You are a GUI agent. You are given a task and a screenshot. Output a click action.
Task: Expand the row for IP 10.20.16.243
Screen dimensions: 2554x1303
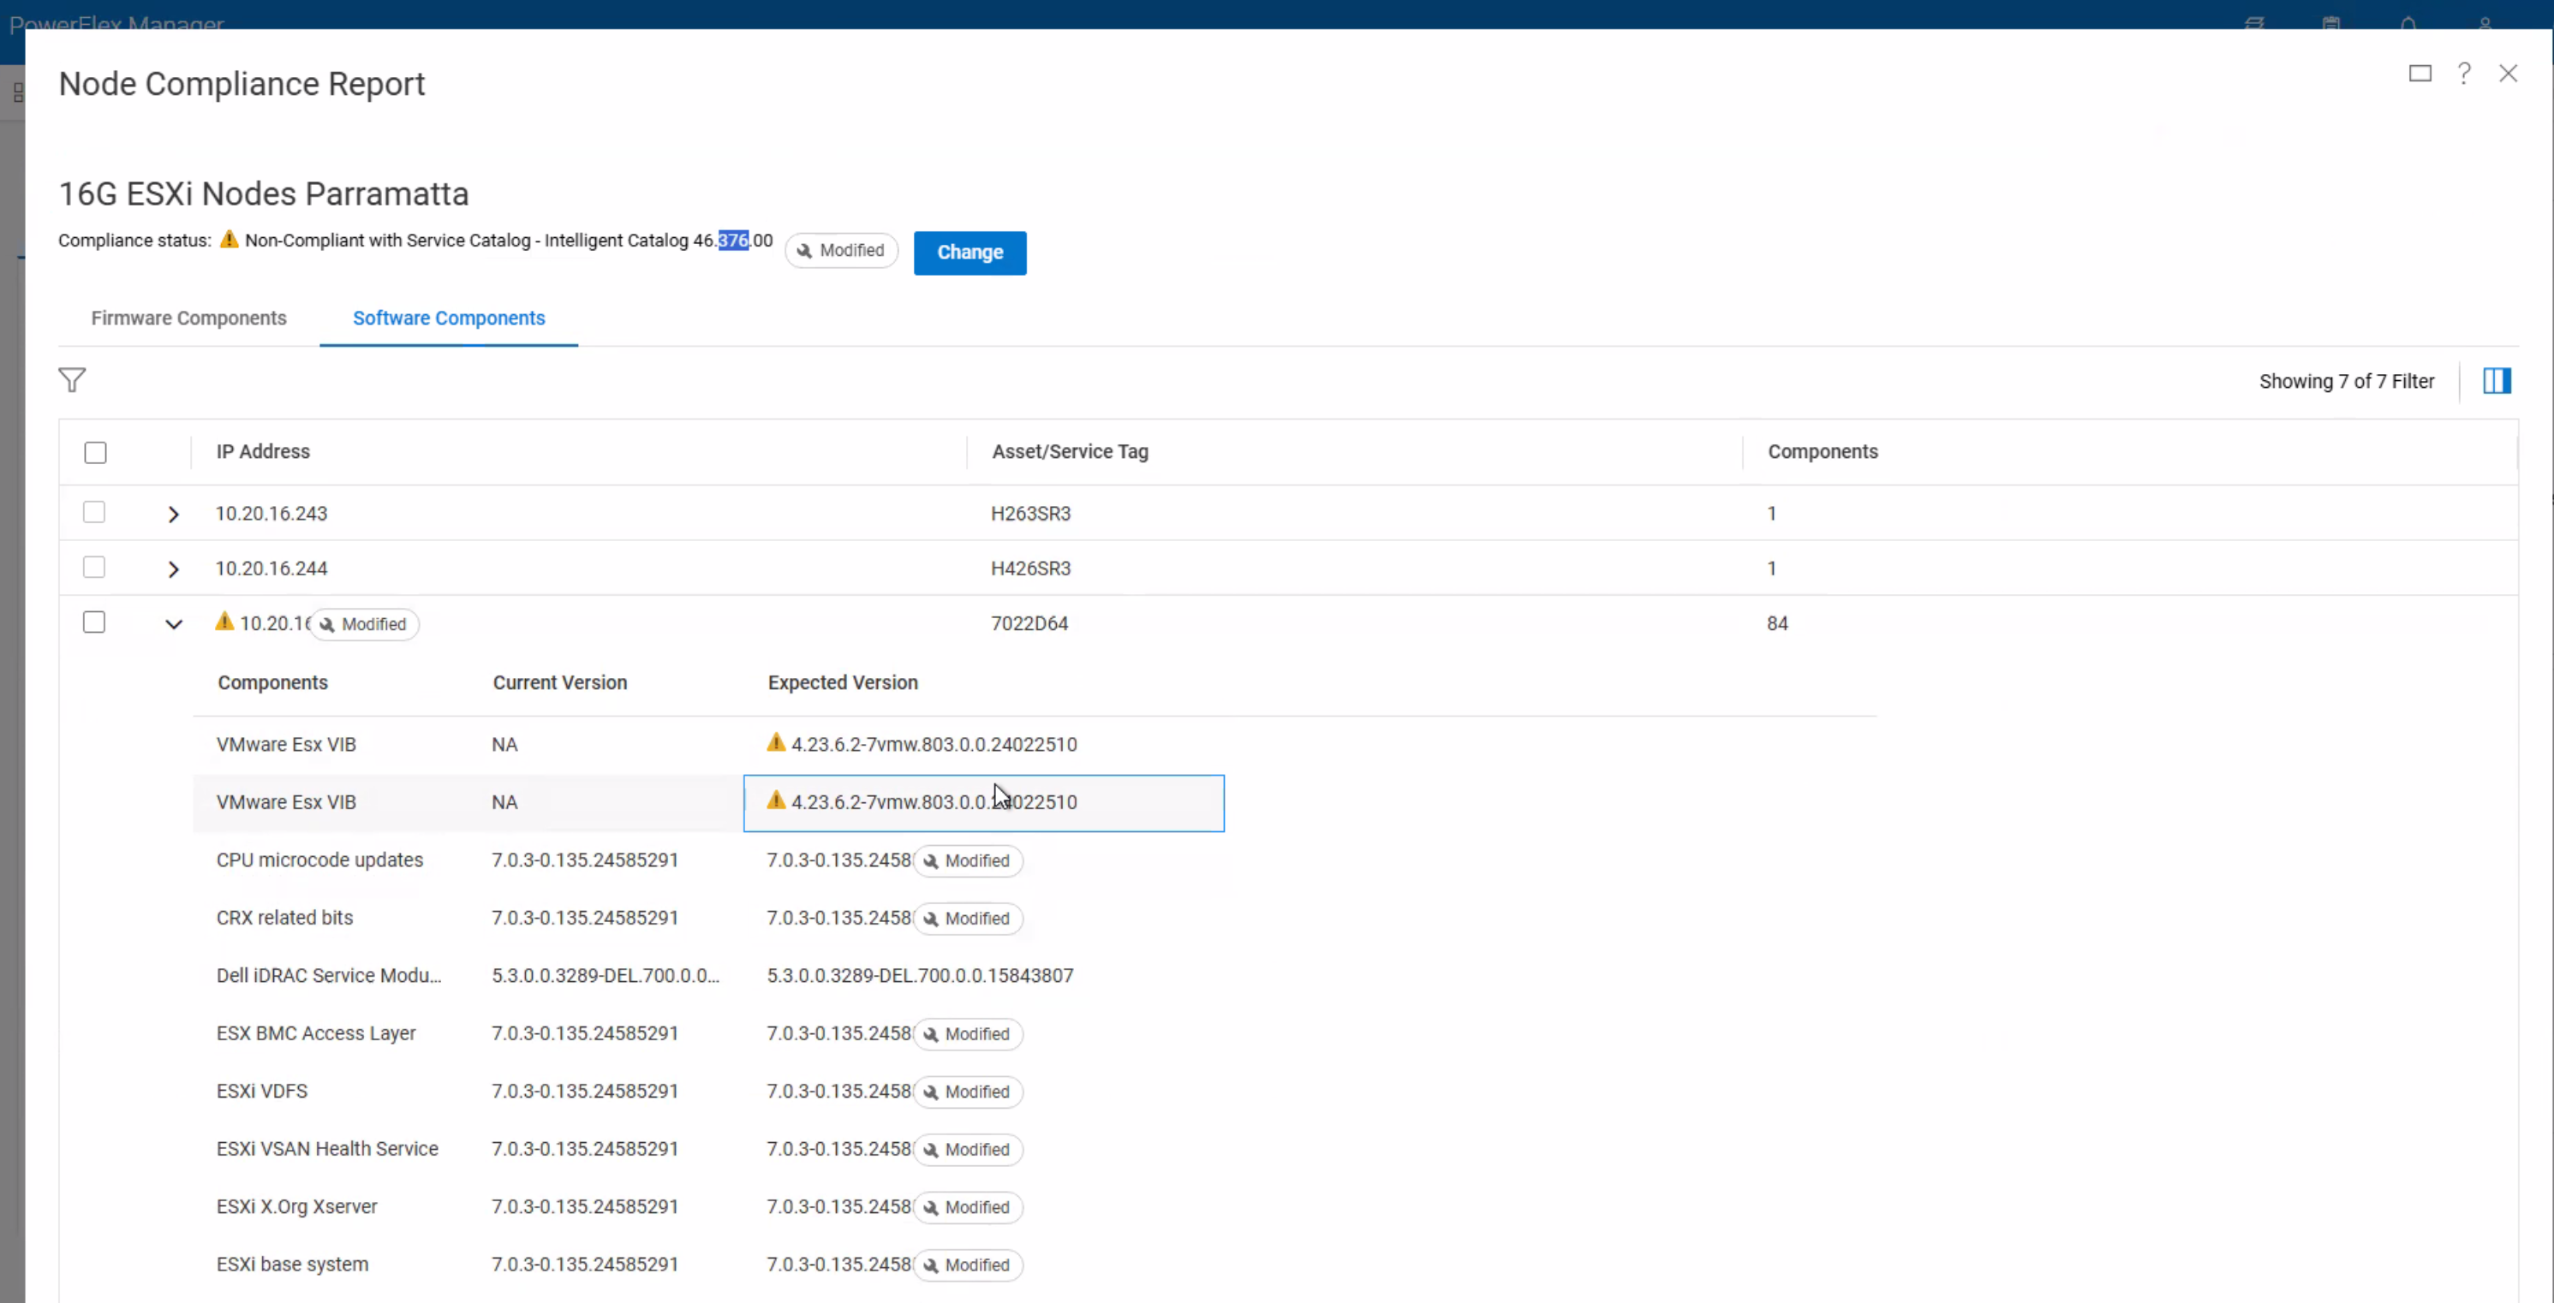click(x=174, y=514)
